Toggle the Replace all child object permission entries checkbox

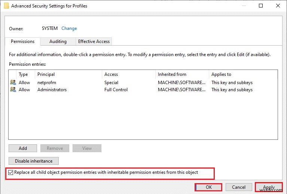10,172
